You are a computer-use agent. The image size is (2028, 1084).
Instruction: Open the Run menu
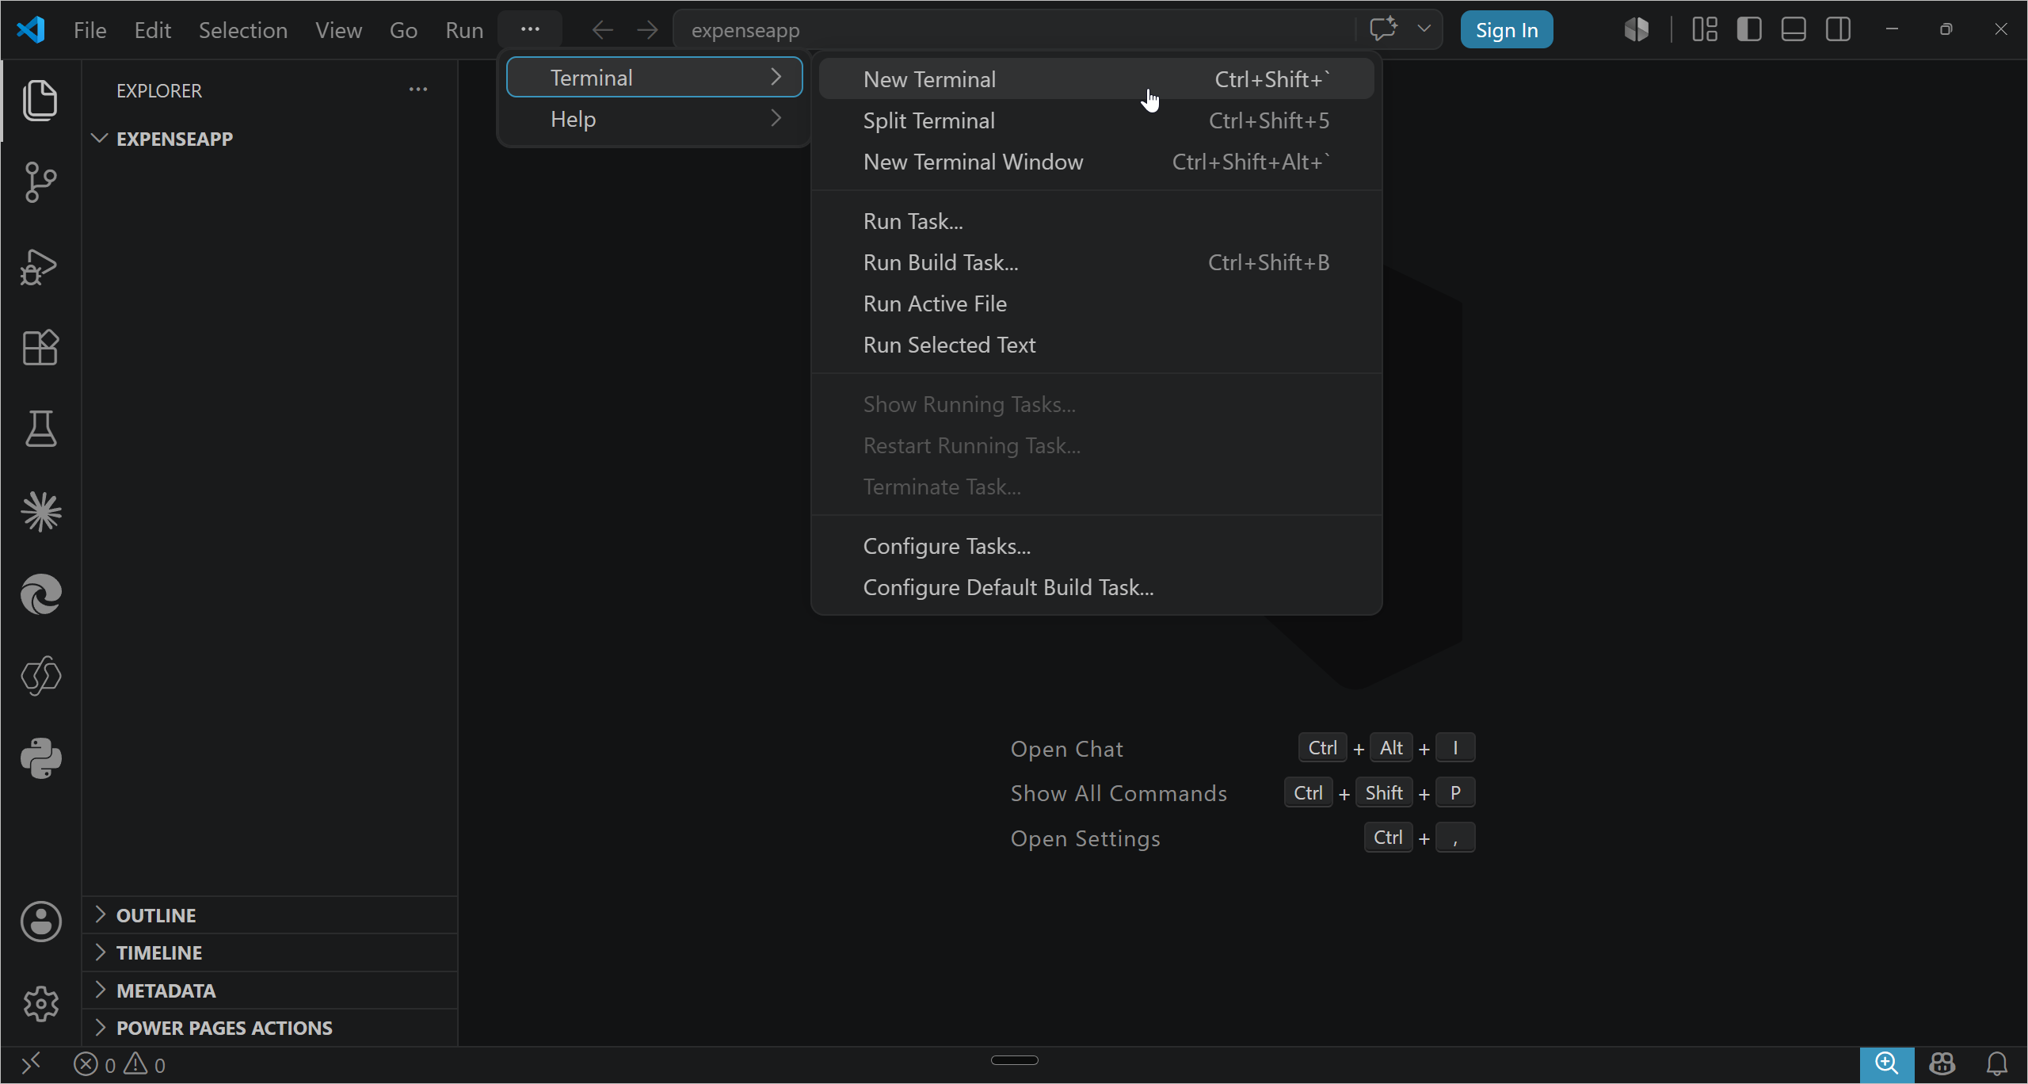pos(464,30)
